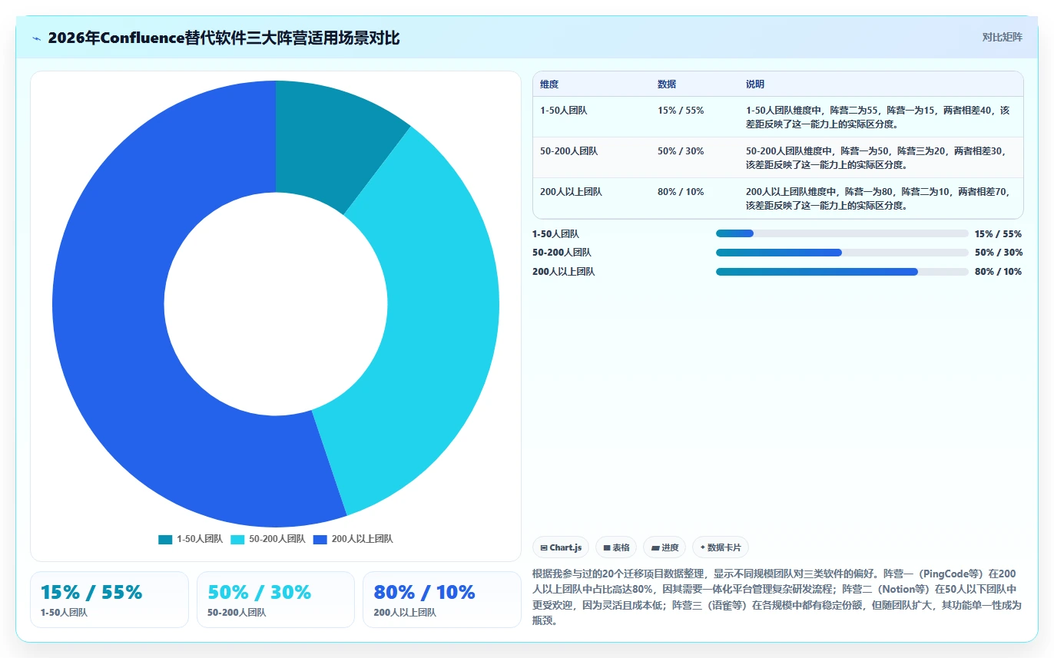
Task: Click 80% / 10% value beside the progress bar
Action: coord(998,272)
